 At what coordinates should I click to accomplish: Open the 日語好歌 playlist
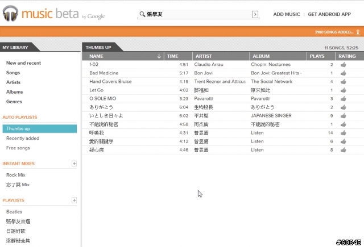(x=16, y=231)
